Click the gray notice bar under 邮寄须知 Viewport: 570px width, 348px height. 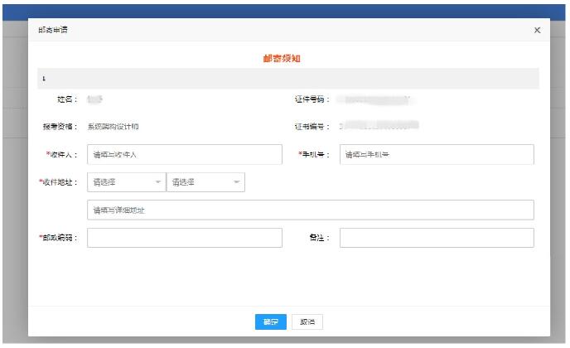click(x=287, y=79)
